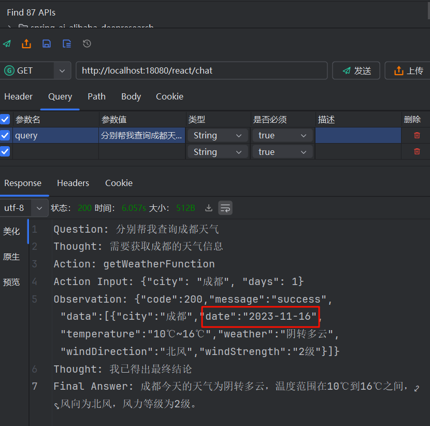Click the 'Find 87 APIs' text
The height and width of the screenshot is (426, 430).
point(31,12)
